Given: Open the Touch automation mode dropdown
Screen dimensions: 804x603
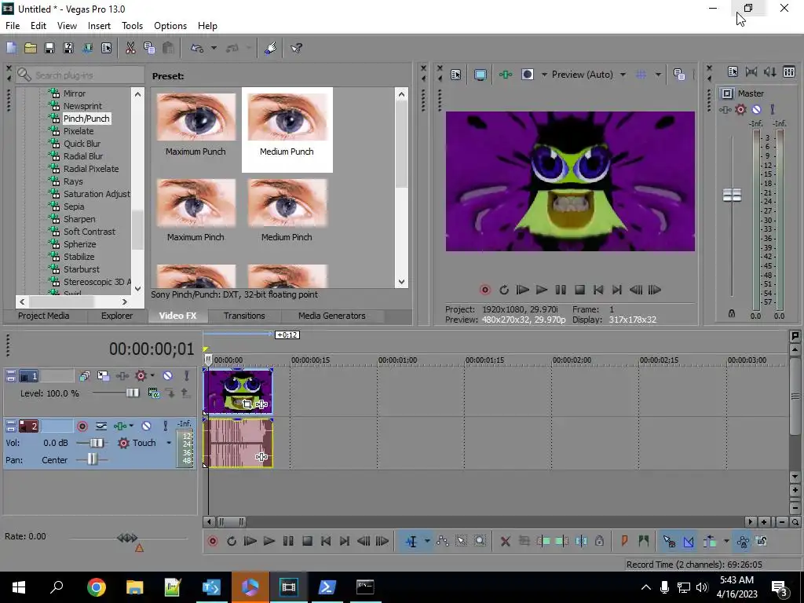Looking at the screenshot, I should pos(169,443).
